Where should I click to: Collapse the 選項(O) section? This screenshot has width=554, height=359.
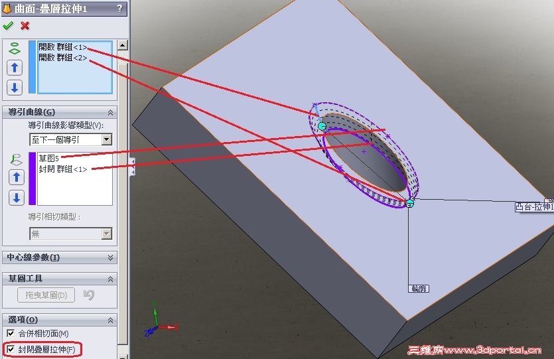pos(110,320)
